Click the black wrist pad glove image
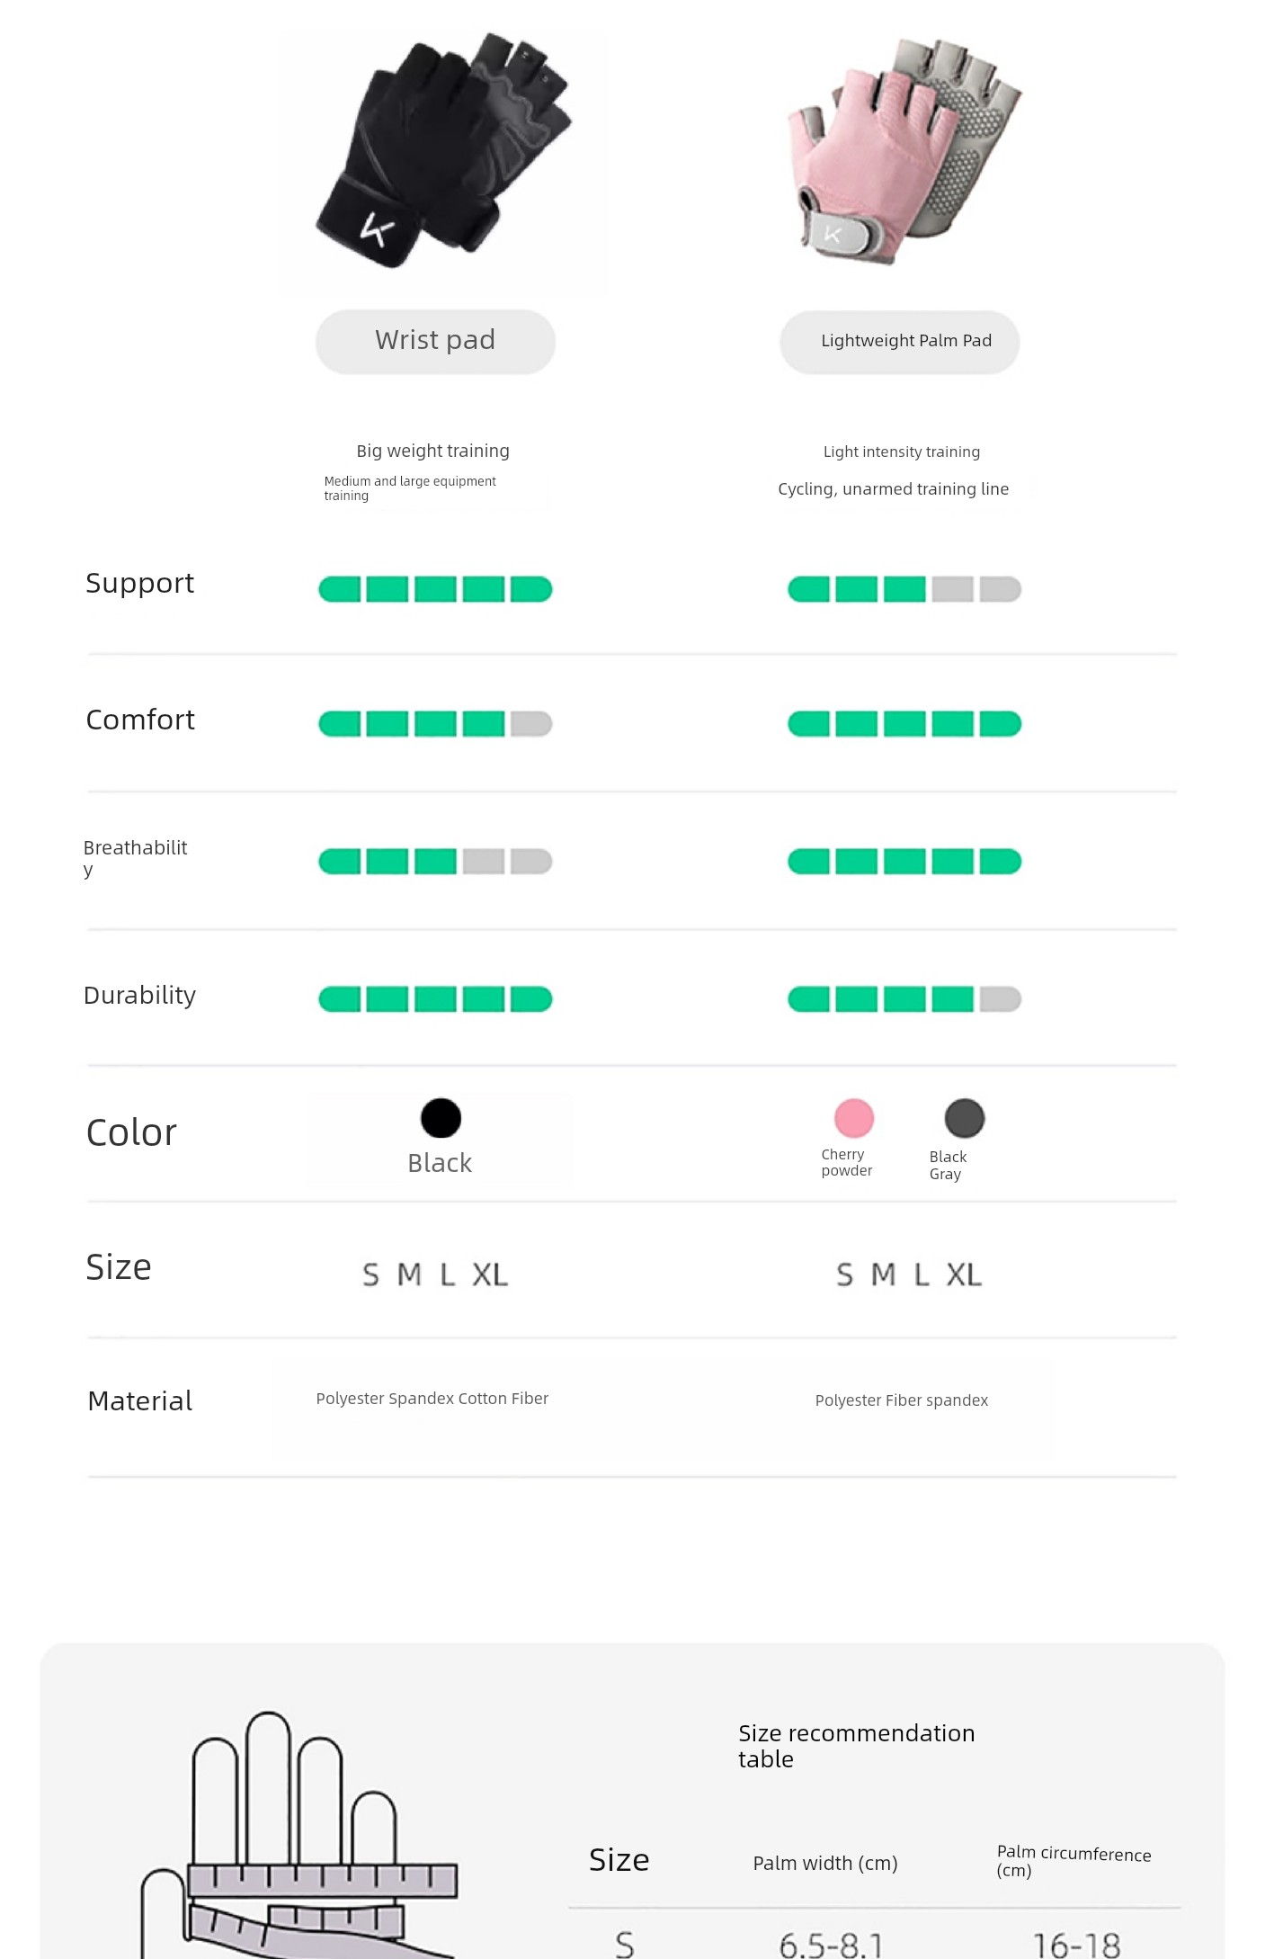Screen dimensions: 1265x1959 click(442, 162)
